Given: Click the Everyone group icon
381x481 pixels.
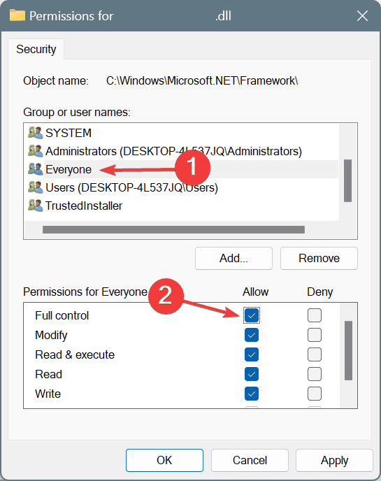Looking at the screenshot, I should [35, 169].
